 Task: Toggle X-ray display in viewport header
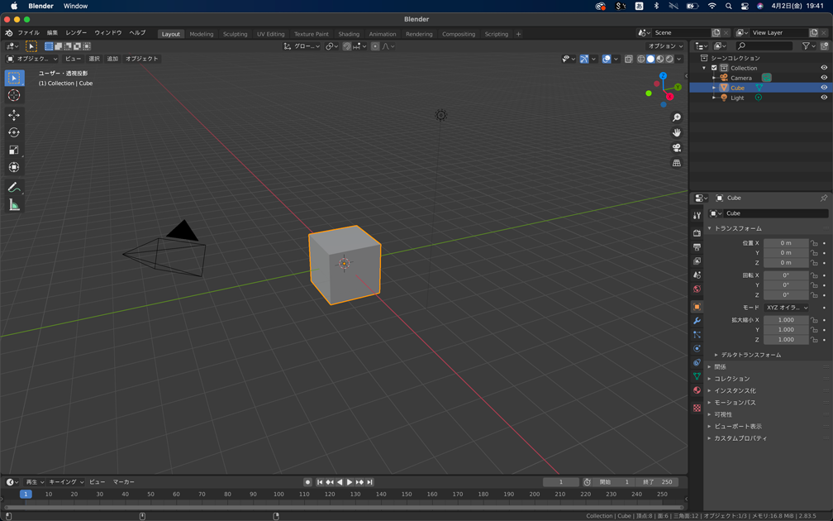628,59
